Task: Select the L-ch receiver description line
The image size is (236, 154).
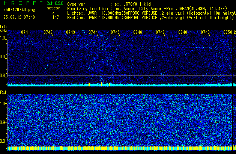Action: tap(152, 13)
